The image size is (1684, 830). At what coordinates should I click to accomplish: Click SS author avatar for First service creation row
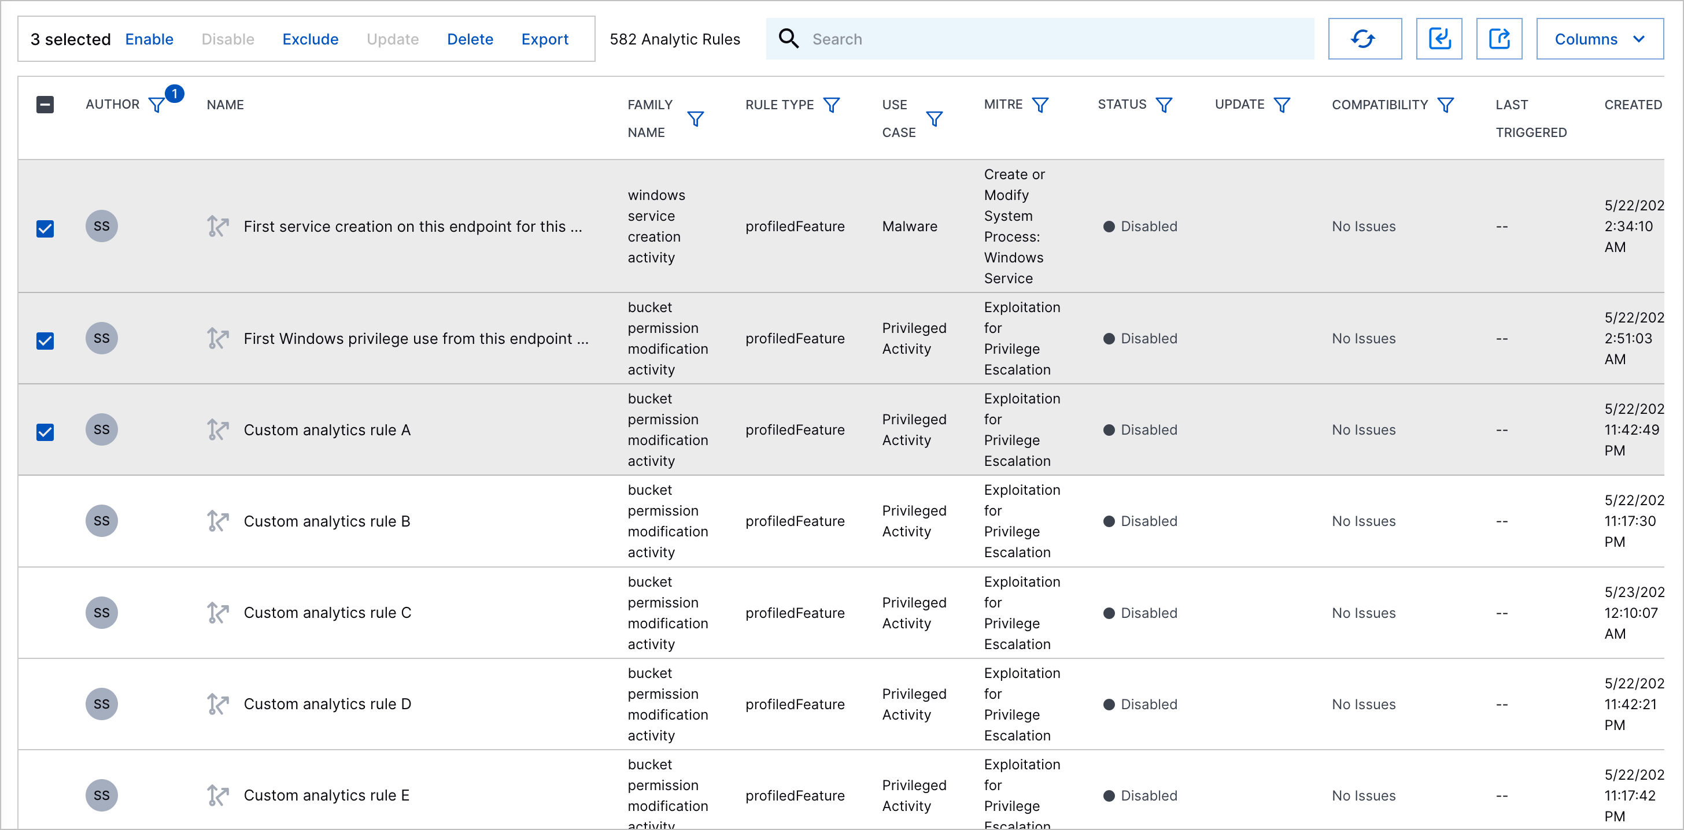click(x=102, y=227)
